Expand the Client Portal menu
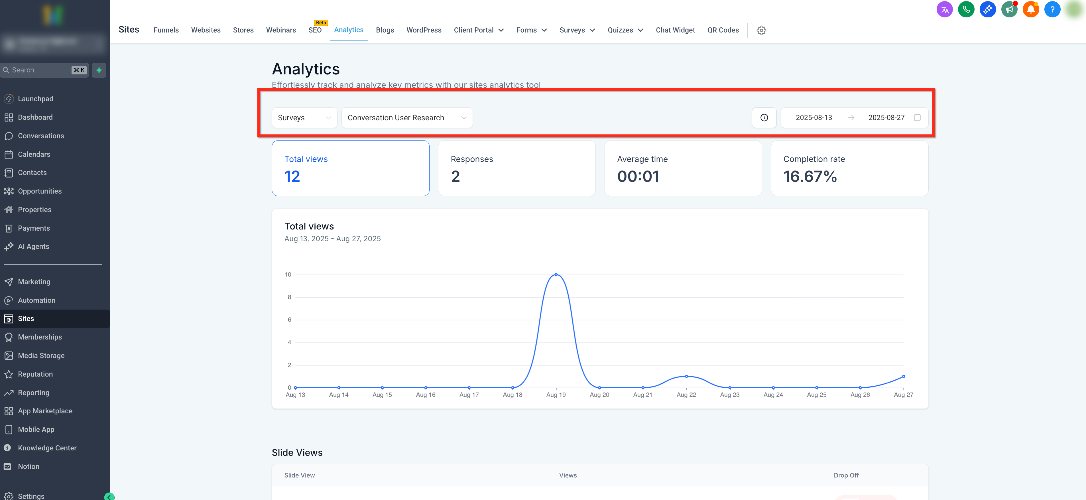The image size is (1086, 500). point(479,30)
